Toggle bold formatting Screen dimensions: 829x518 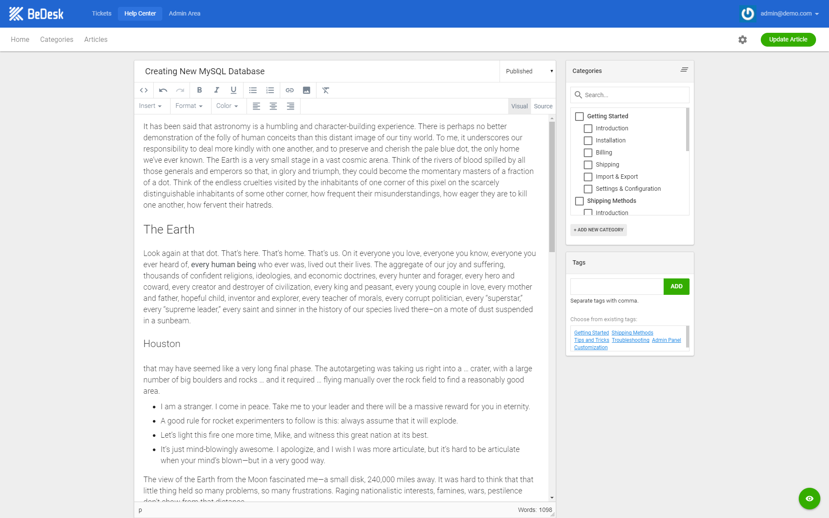pos(199,90)
